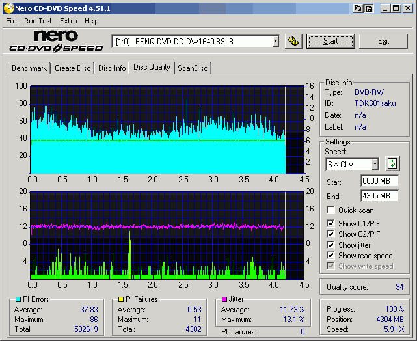This screenshot has height=341, width=417.
Task: Open the Run Test menu
Action: click(x=38, y=21)
